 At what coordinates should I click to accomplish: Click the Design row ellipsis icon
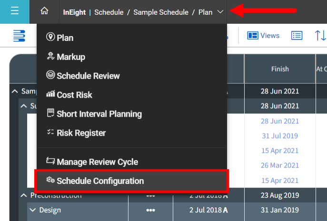[x=150, y=210]
